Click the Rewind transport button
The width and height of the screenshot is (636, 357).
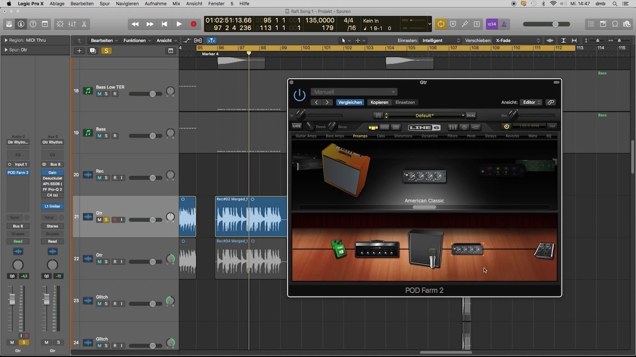135,24
